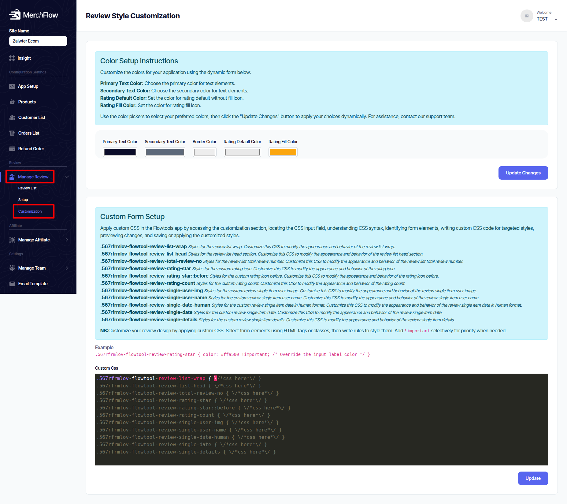Open Insight via its grid icon

12,58
